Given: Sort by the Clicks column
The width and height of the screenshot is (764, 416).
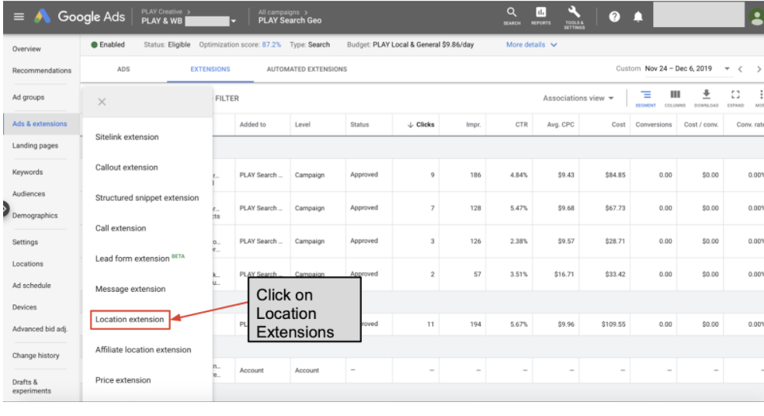Looking at the screenshot, I should (x=421, y=125).
